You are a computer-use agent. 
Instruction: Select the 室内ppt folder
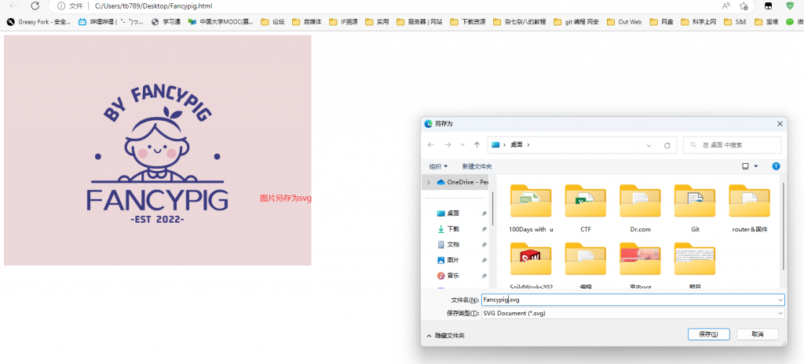pyautogui.click(x=641, y=266)
